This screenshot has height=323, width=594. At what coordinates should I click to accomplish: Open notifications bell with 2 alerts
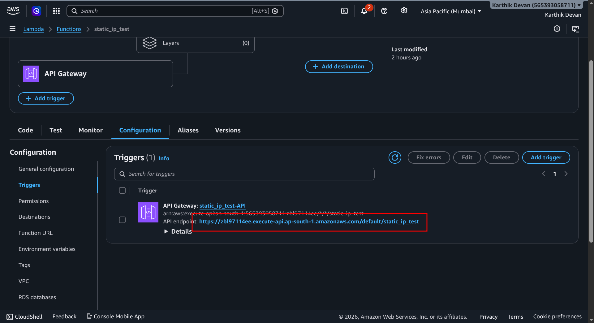coord(364,11)
